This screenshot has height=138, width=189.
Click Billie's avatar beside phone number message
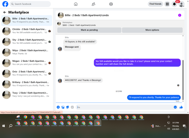[x=60, y=81]
